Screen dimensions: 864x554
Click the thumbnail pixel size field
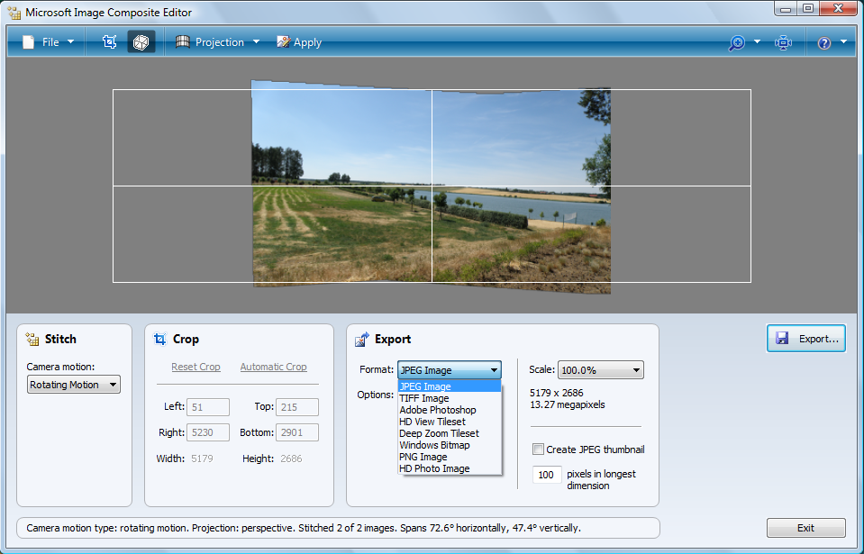click(x=547, y=475)
